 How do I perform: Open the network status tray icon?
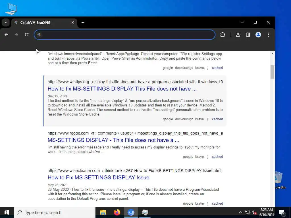point(248,212)
